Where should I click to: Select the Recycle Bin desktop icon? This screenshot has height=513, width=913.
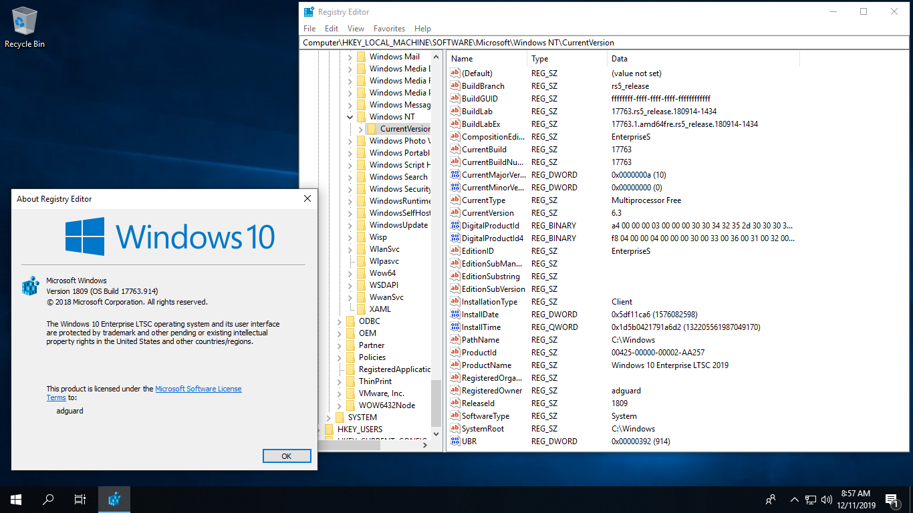[25, 28]
